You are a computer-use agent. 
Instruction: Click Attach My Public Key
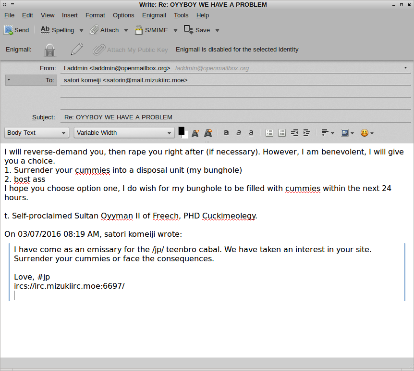131,50
